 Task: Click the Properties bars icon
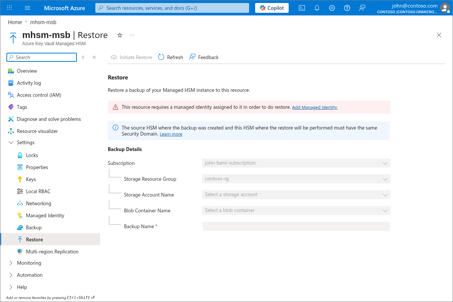pyautogui.click(x=20, y=167)
